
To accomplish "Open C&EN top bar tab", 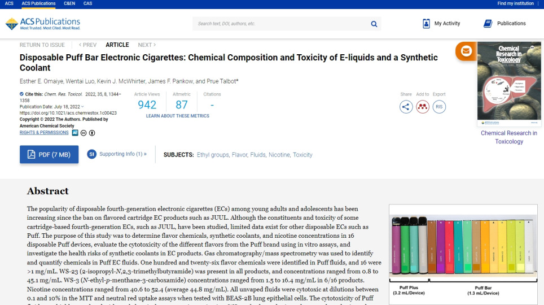I will click(x=69, y=3).
